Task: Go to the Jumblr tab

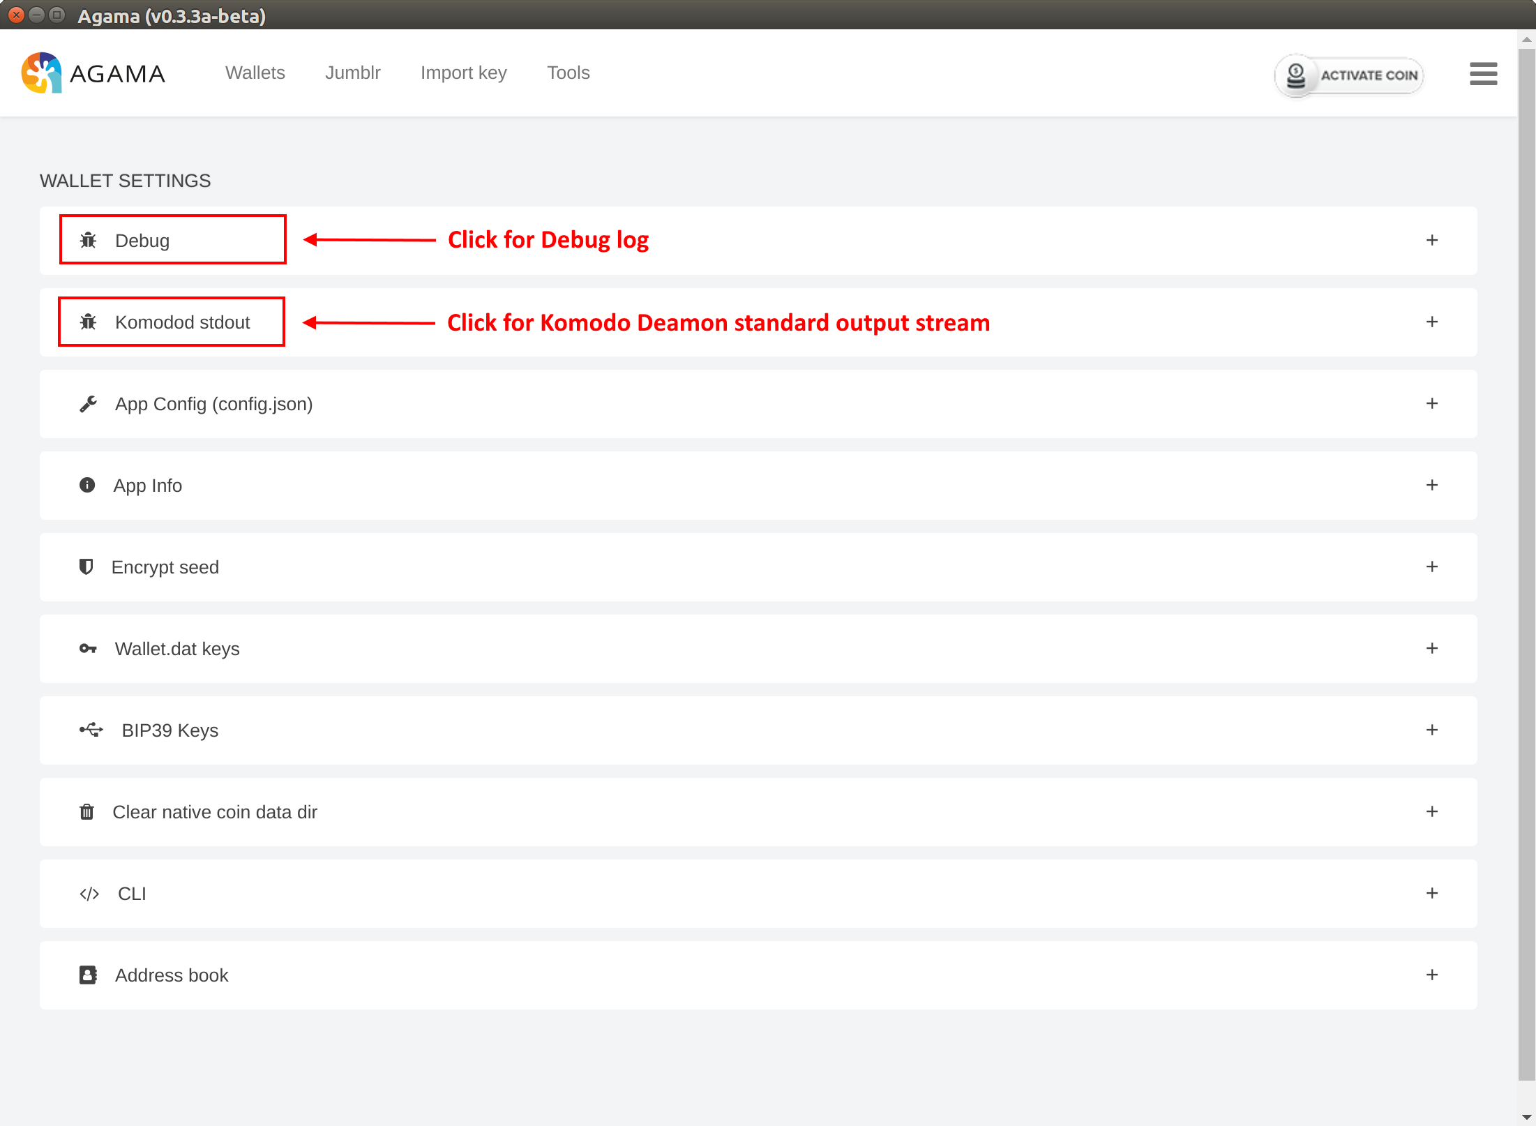Action: click(353, 73)
